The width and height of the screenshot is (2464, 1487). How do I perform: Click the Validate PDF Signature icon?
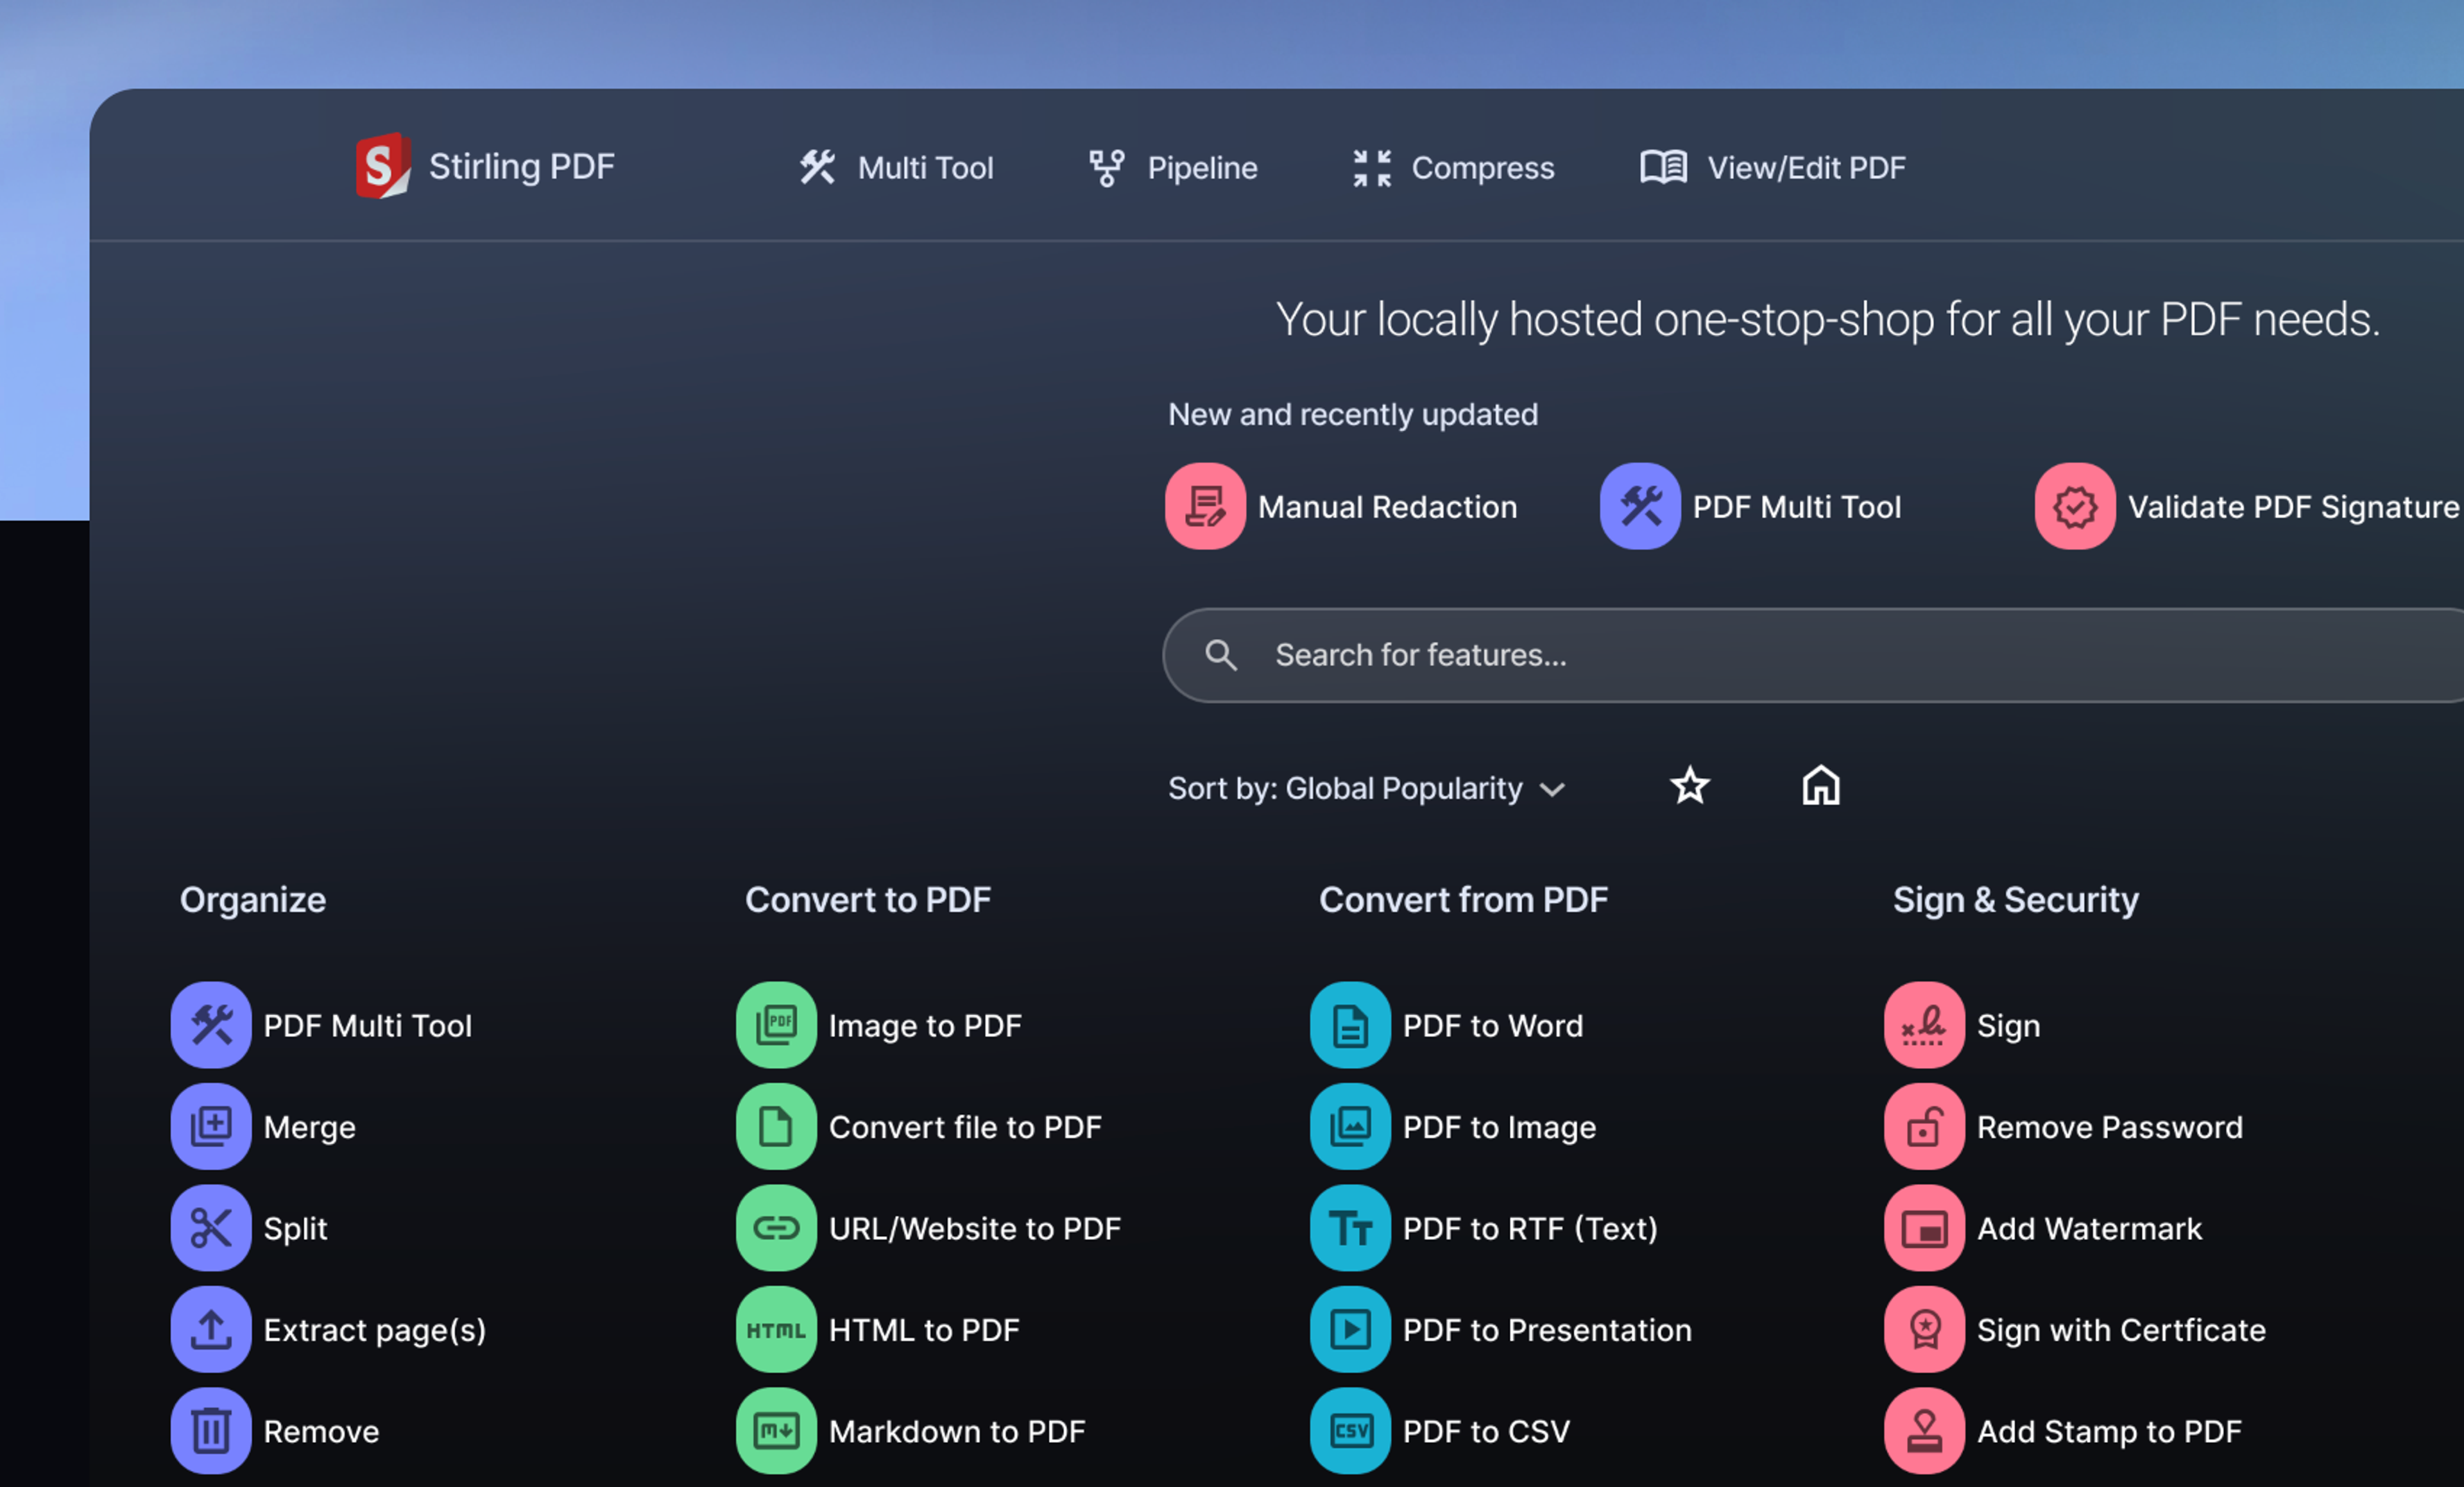coord(2074,506)
